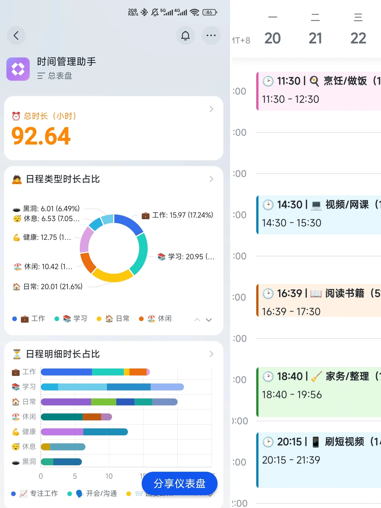The height and width of the screenshot is (508, 381).
Task: Open the notification bell
Action: tap(185, 35)
